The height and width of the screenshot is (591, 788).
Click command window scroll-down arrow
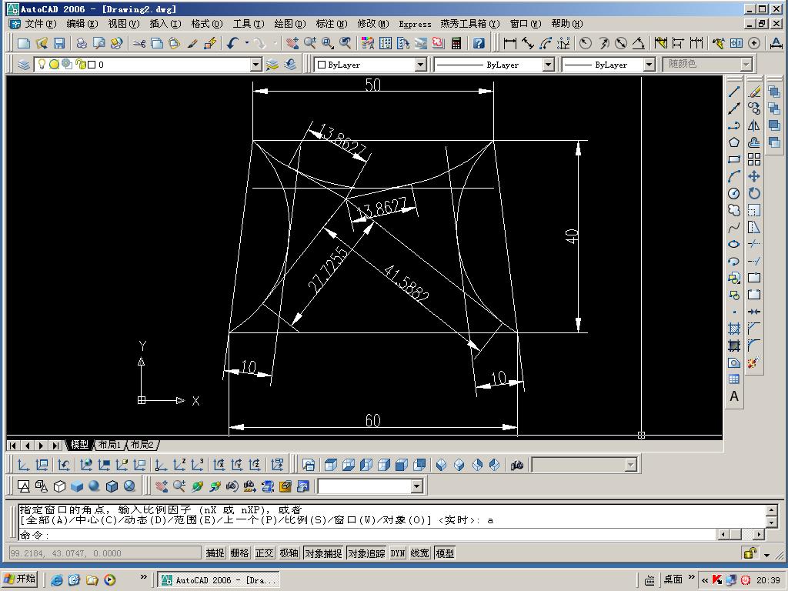pyautogui.click(x=771, y=523)
